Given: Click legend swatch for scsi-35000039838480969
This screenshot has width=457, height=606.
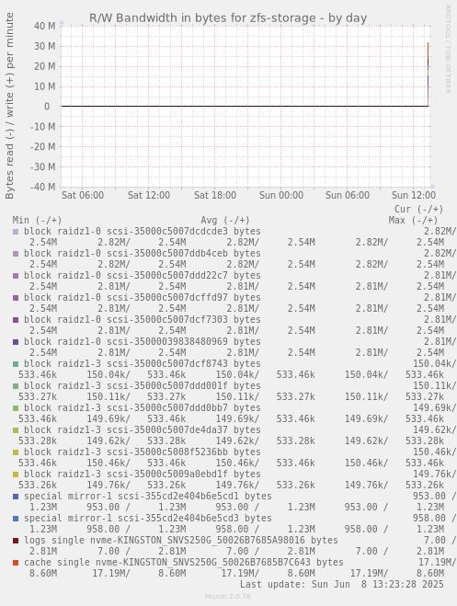Looking at the screenshot, I should pos(16,342).
